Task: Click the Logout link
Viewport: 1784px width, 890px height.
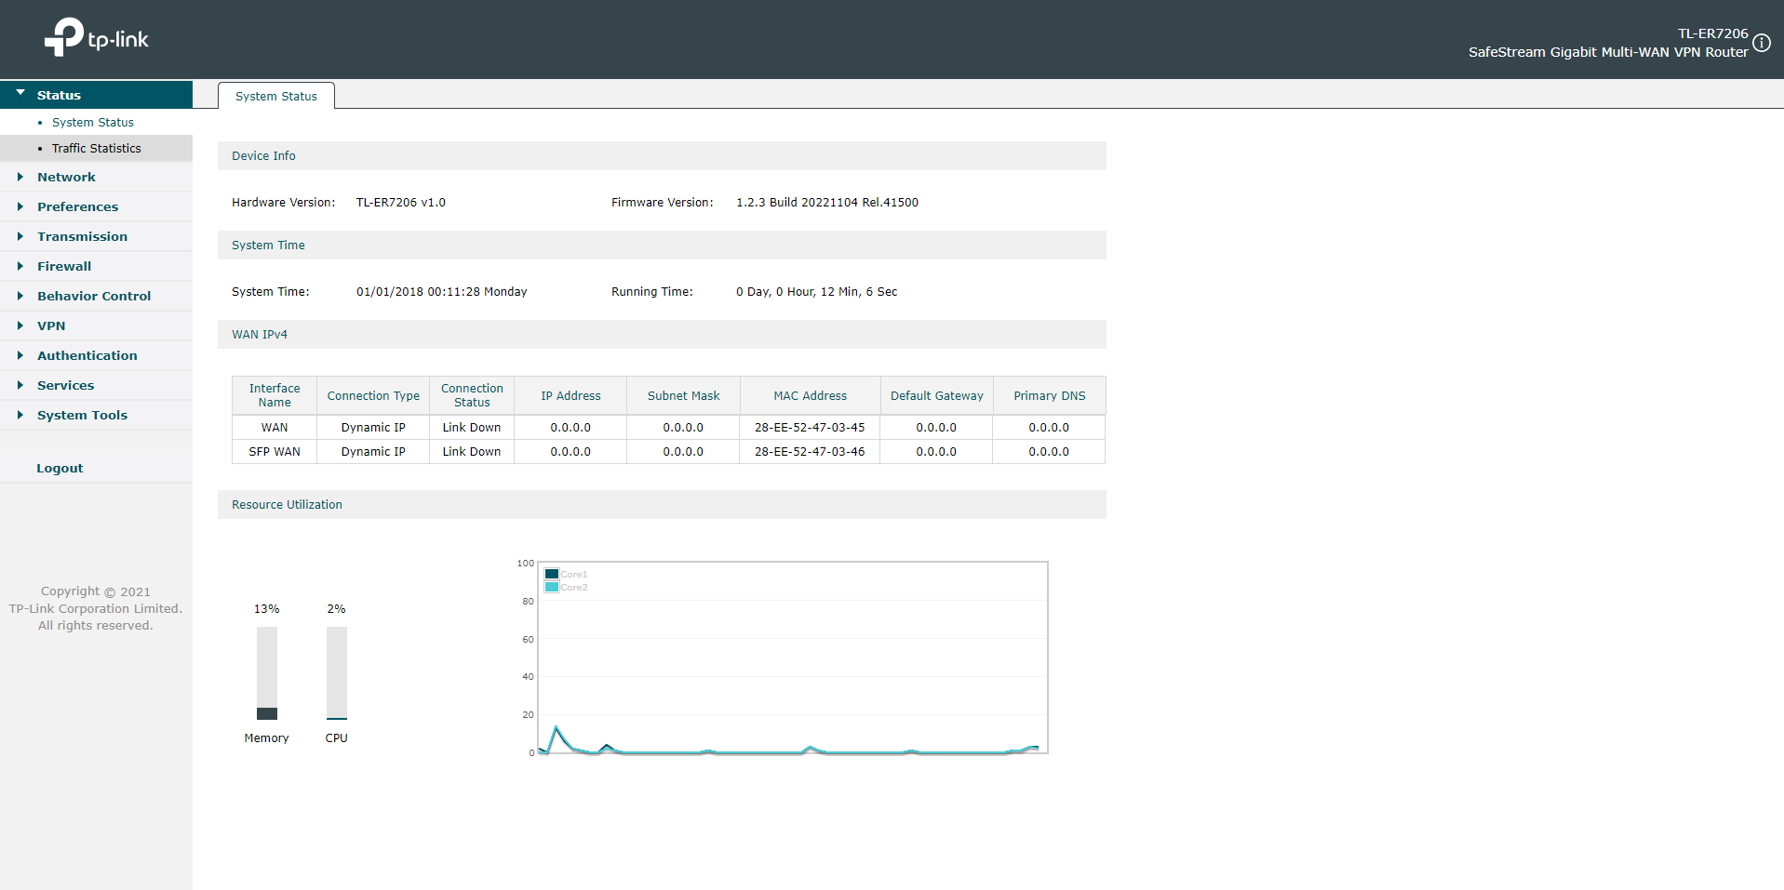Action: 60,468
